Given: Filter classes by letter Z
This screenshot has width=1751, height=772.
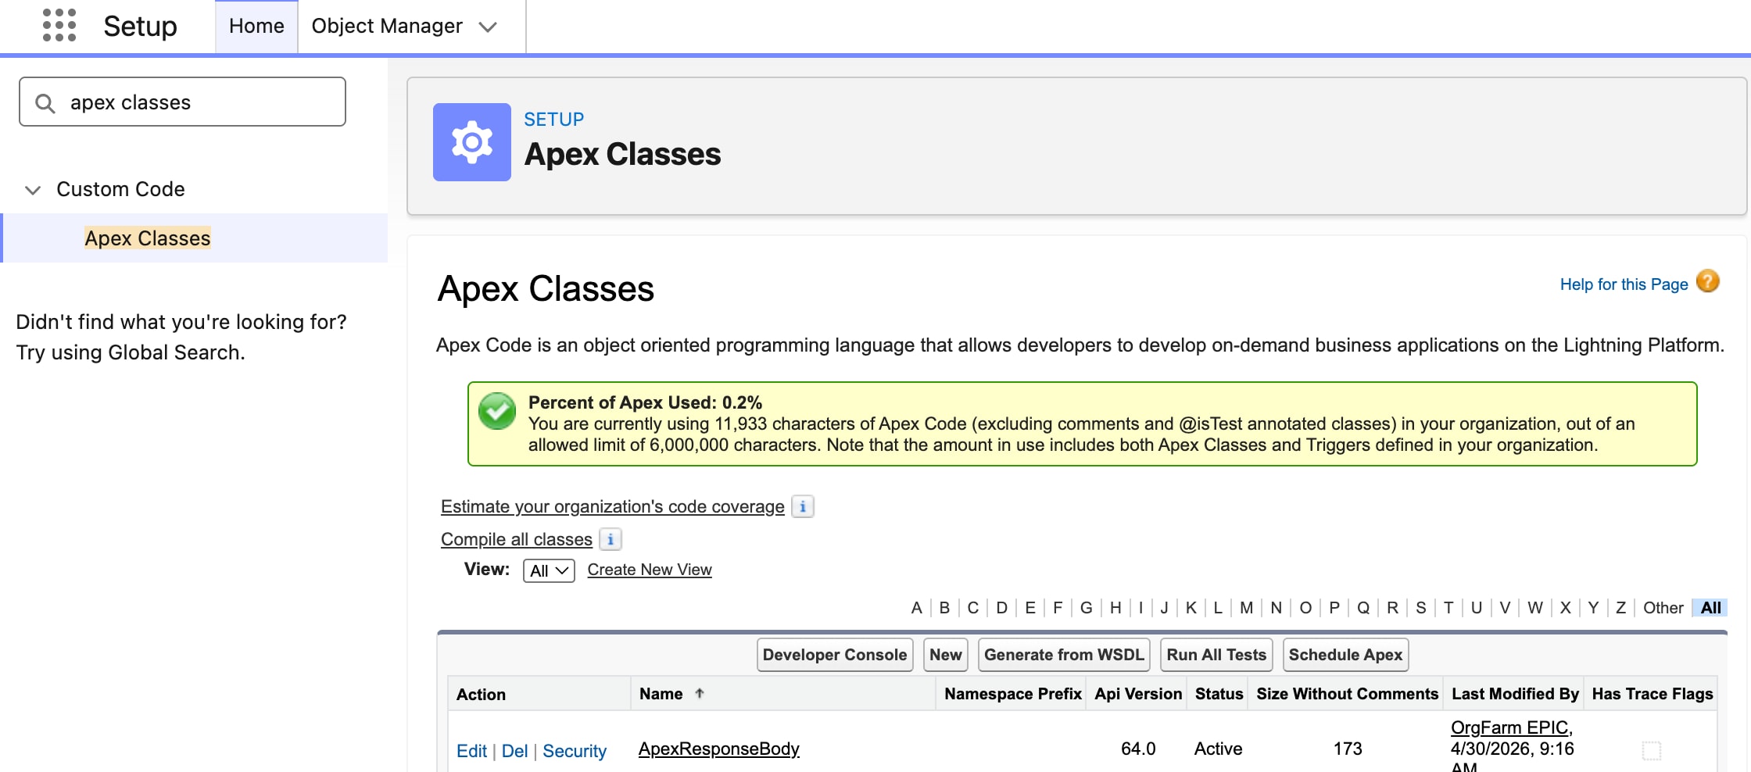Looking at the screenshot, I should (1621, 608).
